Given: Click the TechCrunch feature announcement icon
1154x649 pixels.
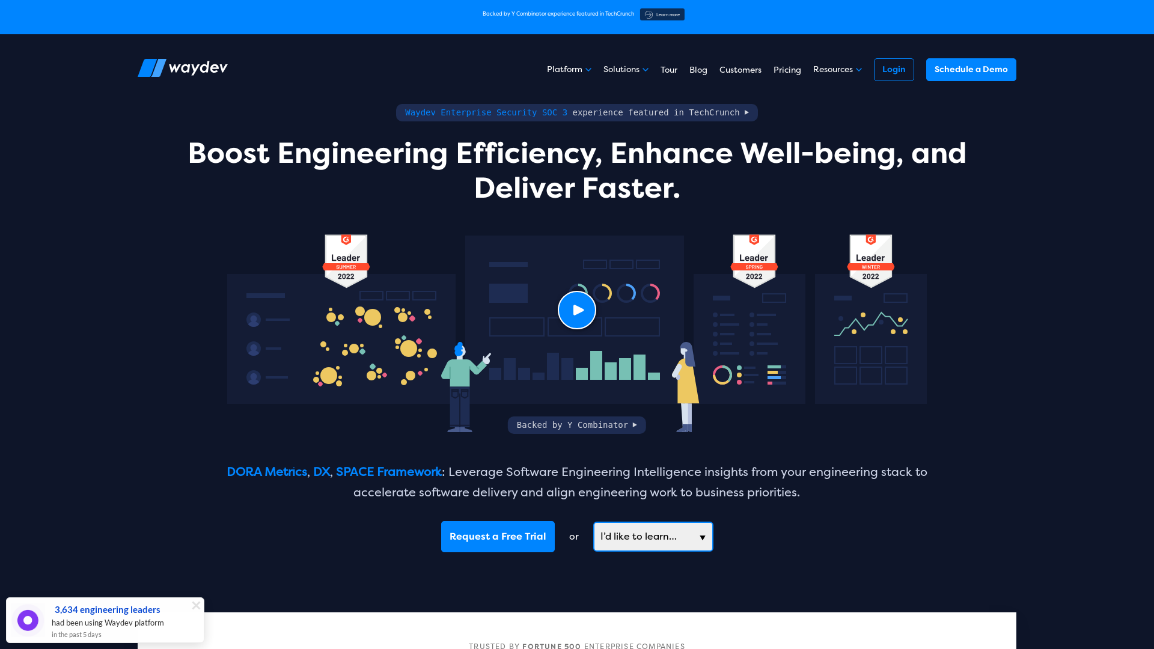Looking at the screenshot, I should pyautogui.click(x=649, y=14).
